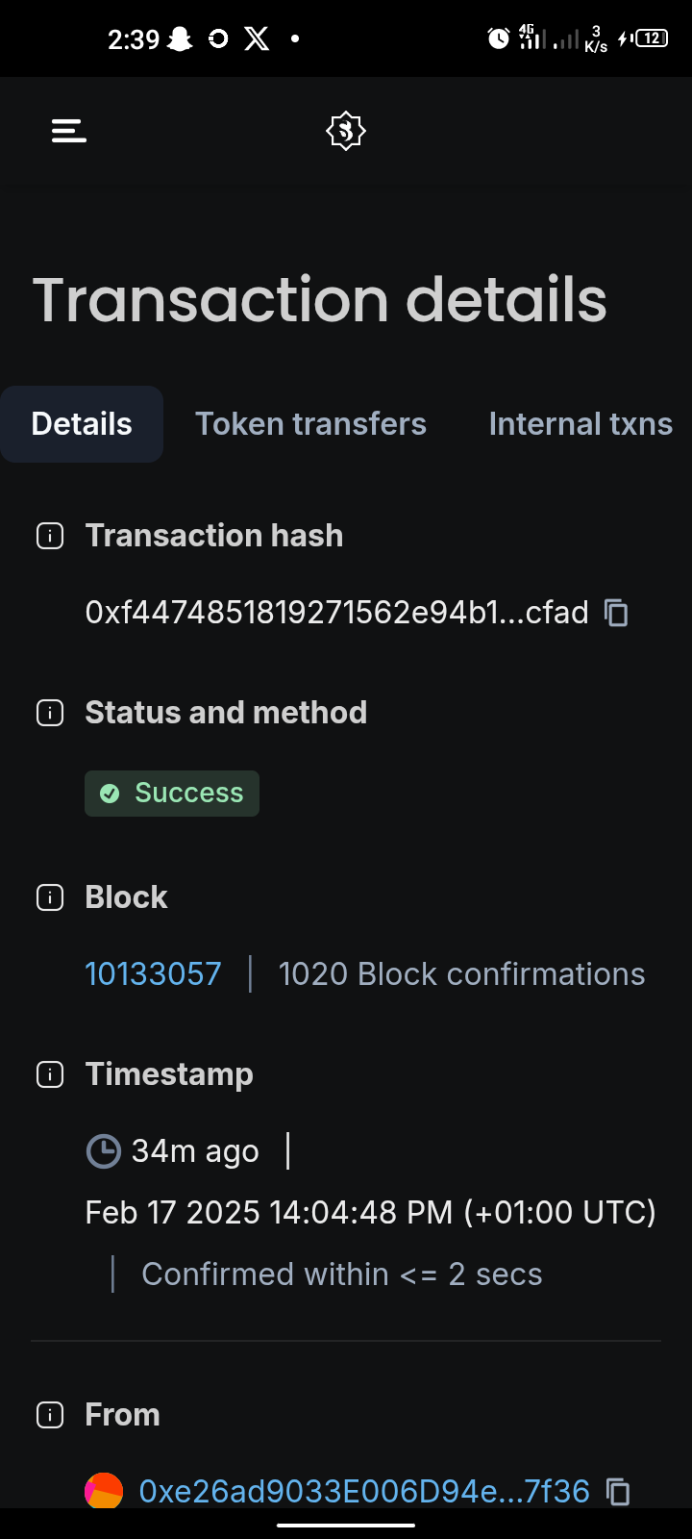This screenshot has height=1539, width=692.
Task: Show info hint for Status and method
Action: (x=50, y=713)
